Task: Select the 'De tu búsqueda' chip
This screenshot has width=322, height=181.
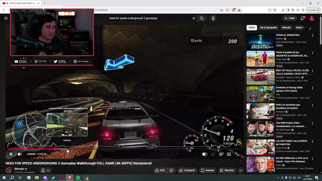Action: (x=268, y=27)
